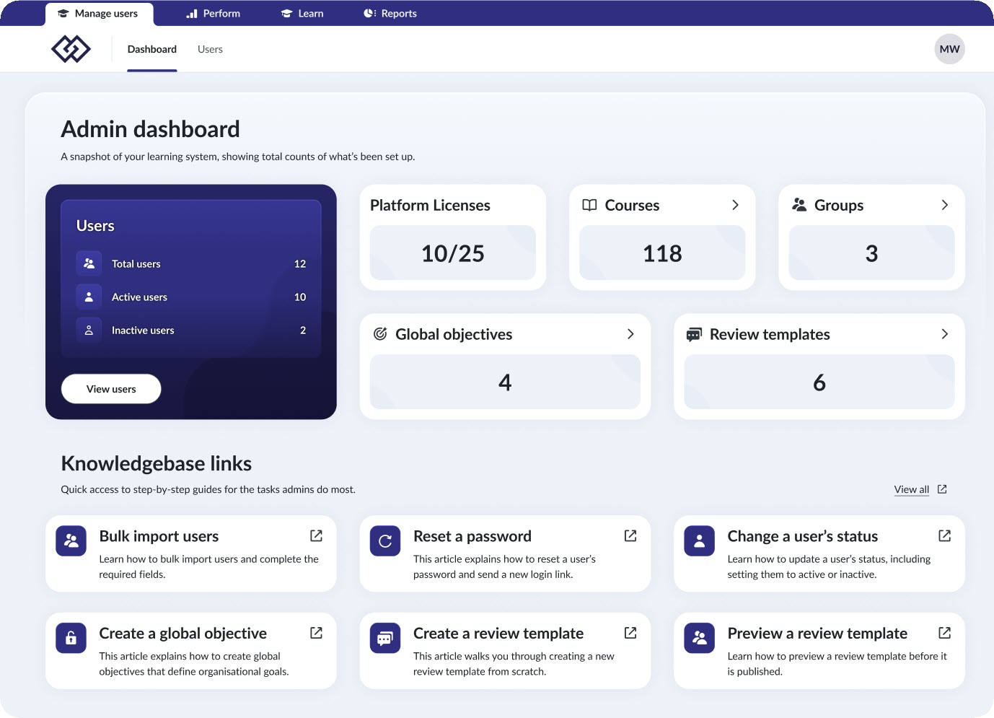The width and height of the screenshot is (994, 718).
Task: Click the Courses count 118
Action: pos(662,253)
